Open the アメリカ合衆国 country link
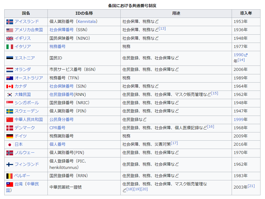The width and height of the screenshot is (265, 199). (x=29, y=30)
